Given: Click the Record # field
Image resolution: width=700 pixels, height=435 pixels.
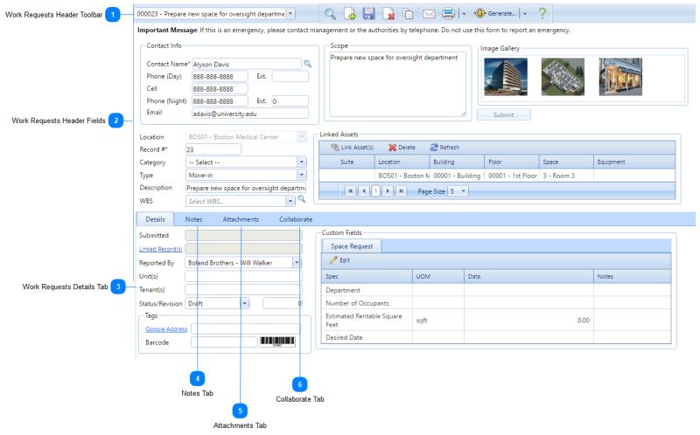Looking at the screenshot, I should (x=213, y=148).
